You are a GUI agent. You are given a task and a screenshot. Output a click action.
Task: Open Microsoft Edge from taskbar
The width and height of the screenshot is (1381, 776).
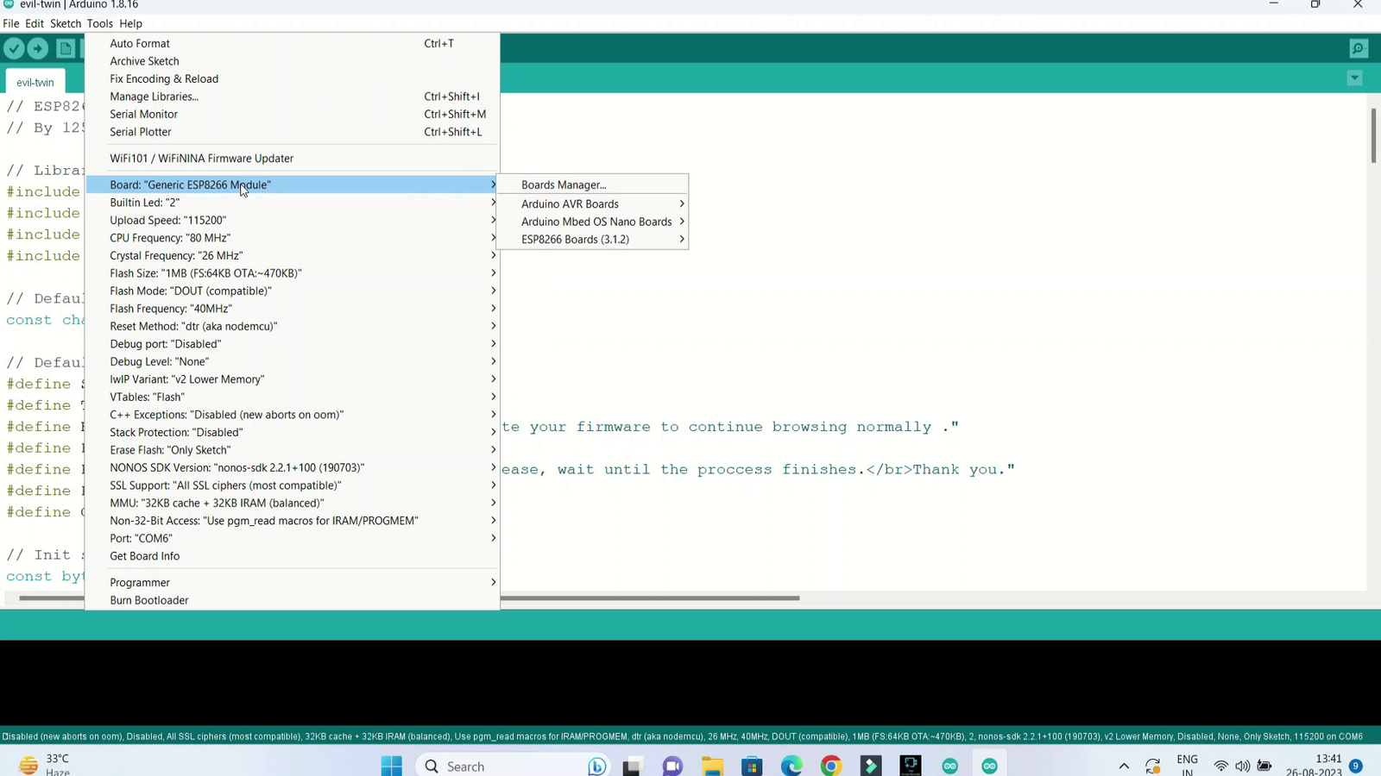click(791, 766)
